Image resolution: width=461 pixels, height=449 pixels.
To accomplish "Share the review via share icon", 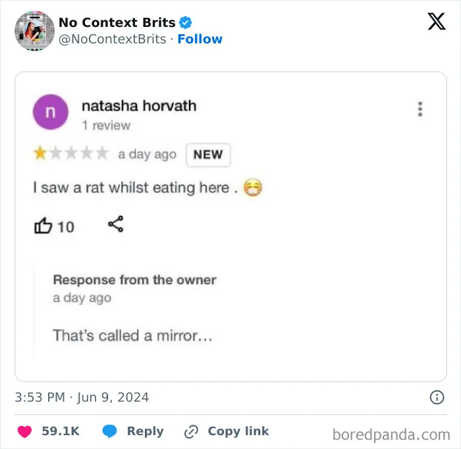I will (x=116, y=224).
